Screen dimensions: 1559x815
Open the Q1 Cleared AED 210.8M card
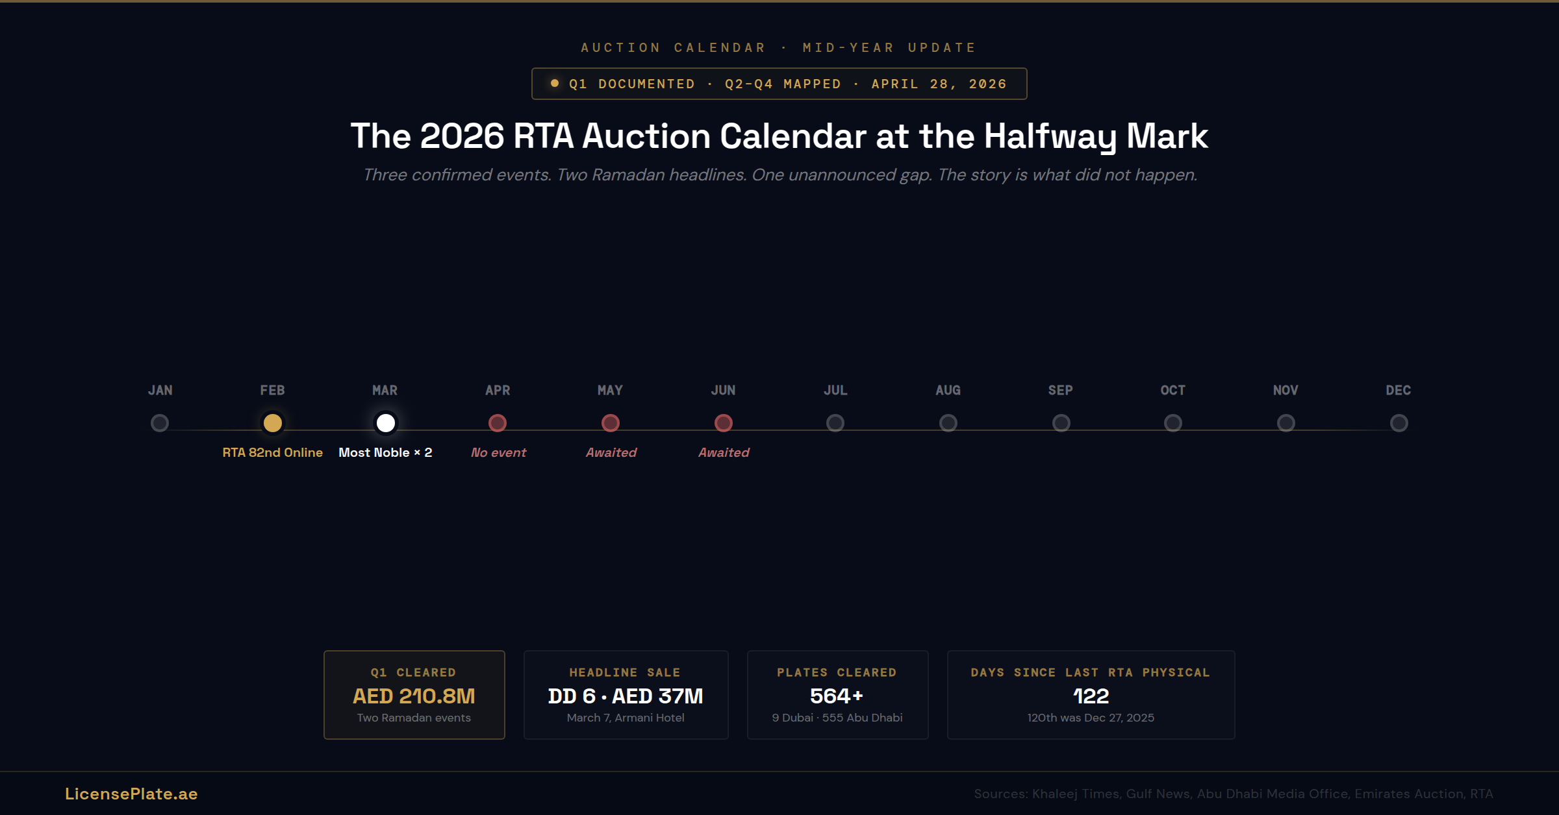[414, 694]
